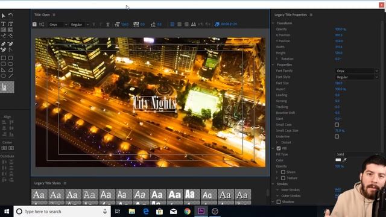Select the Rectangle shape tool

[x=3, y=58]
